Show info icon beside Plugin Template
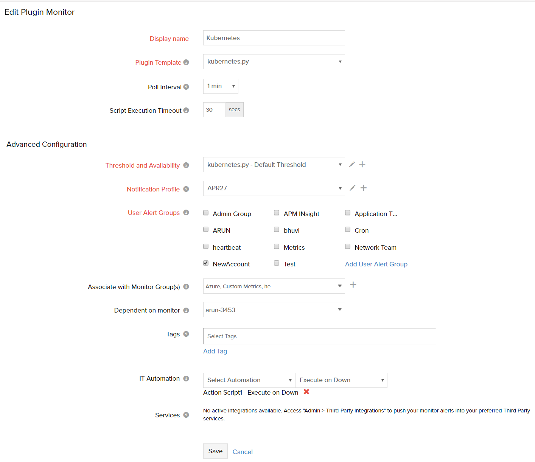 186,62
